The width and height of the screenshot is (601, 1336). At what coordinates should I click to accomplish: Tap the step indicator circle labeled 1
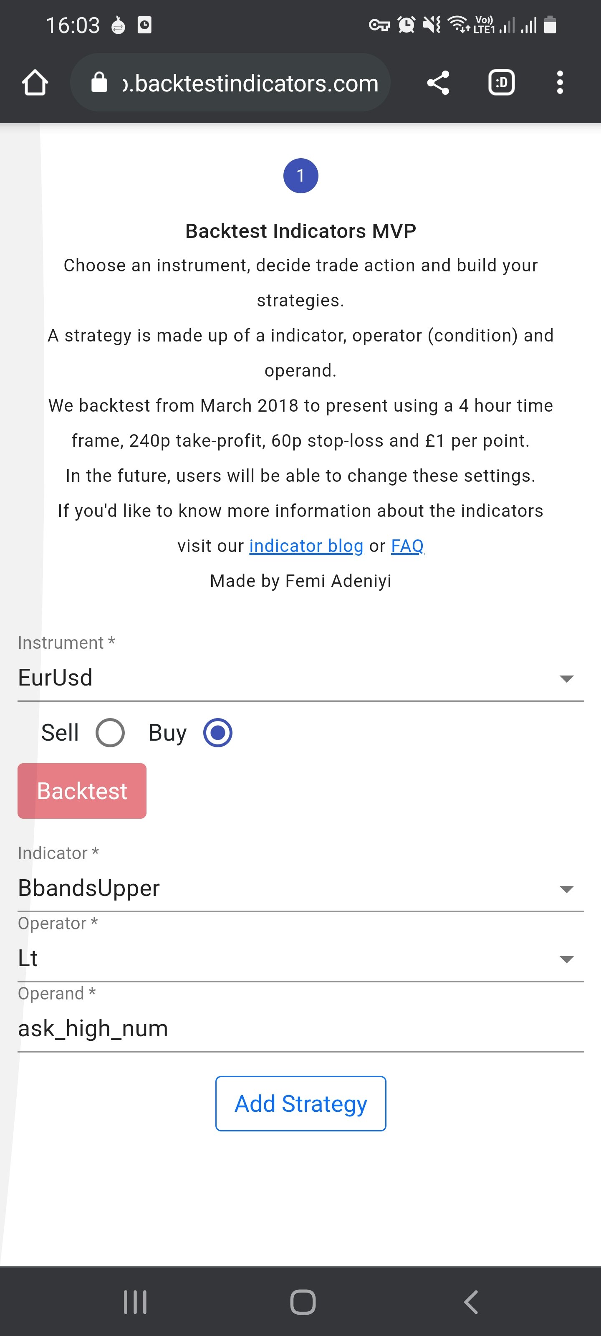(x=301, y=175)
